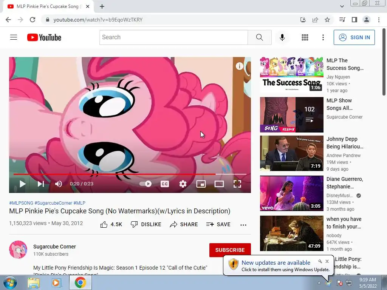
Task: Launch media player from taskbar
Action: pos(56,283)
